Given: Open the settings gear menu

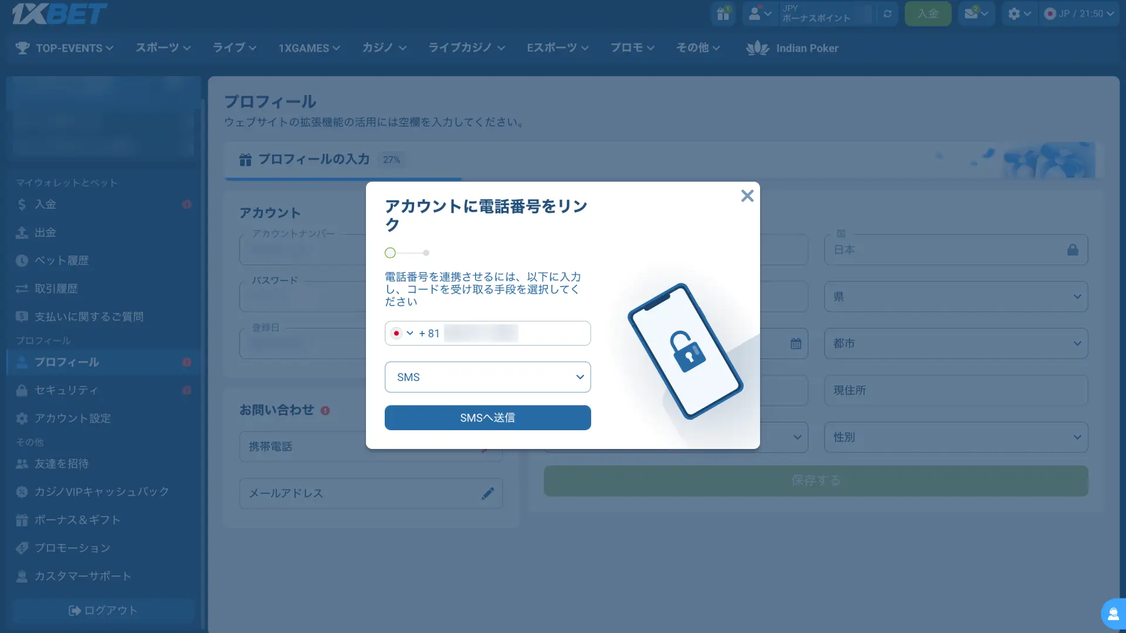Looking at the screenshot, I should [1019, 13].
